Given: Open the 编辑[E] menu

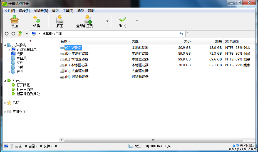Looking at the screenshot, I should point(24,11).
